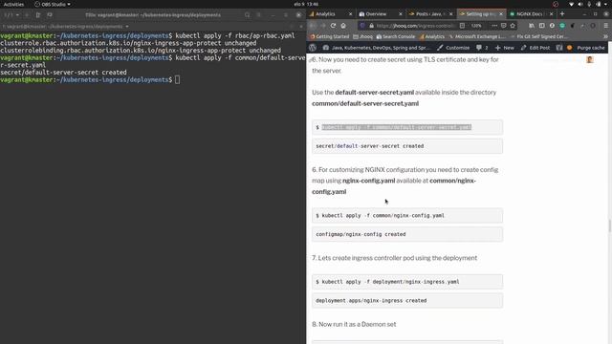Click the Yoast SEO icon

tap(559, 48)
